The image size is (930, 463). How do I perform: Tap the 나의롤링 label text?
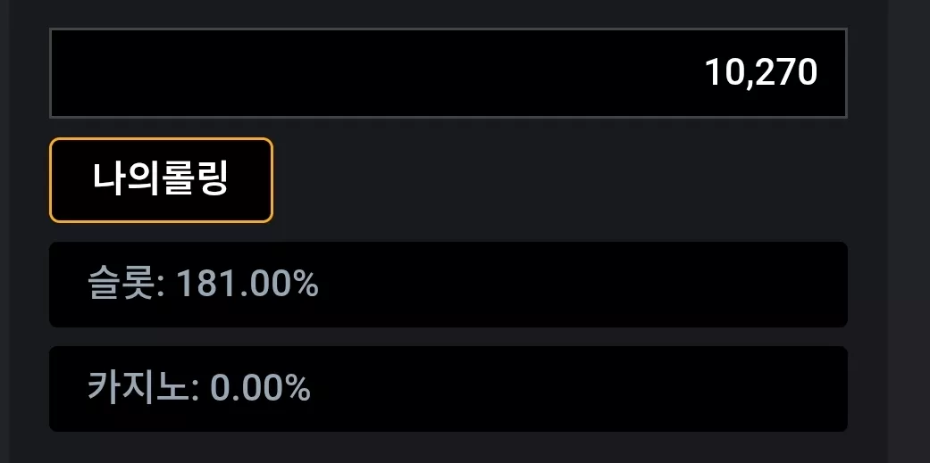[x=161, y=178]
